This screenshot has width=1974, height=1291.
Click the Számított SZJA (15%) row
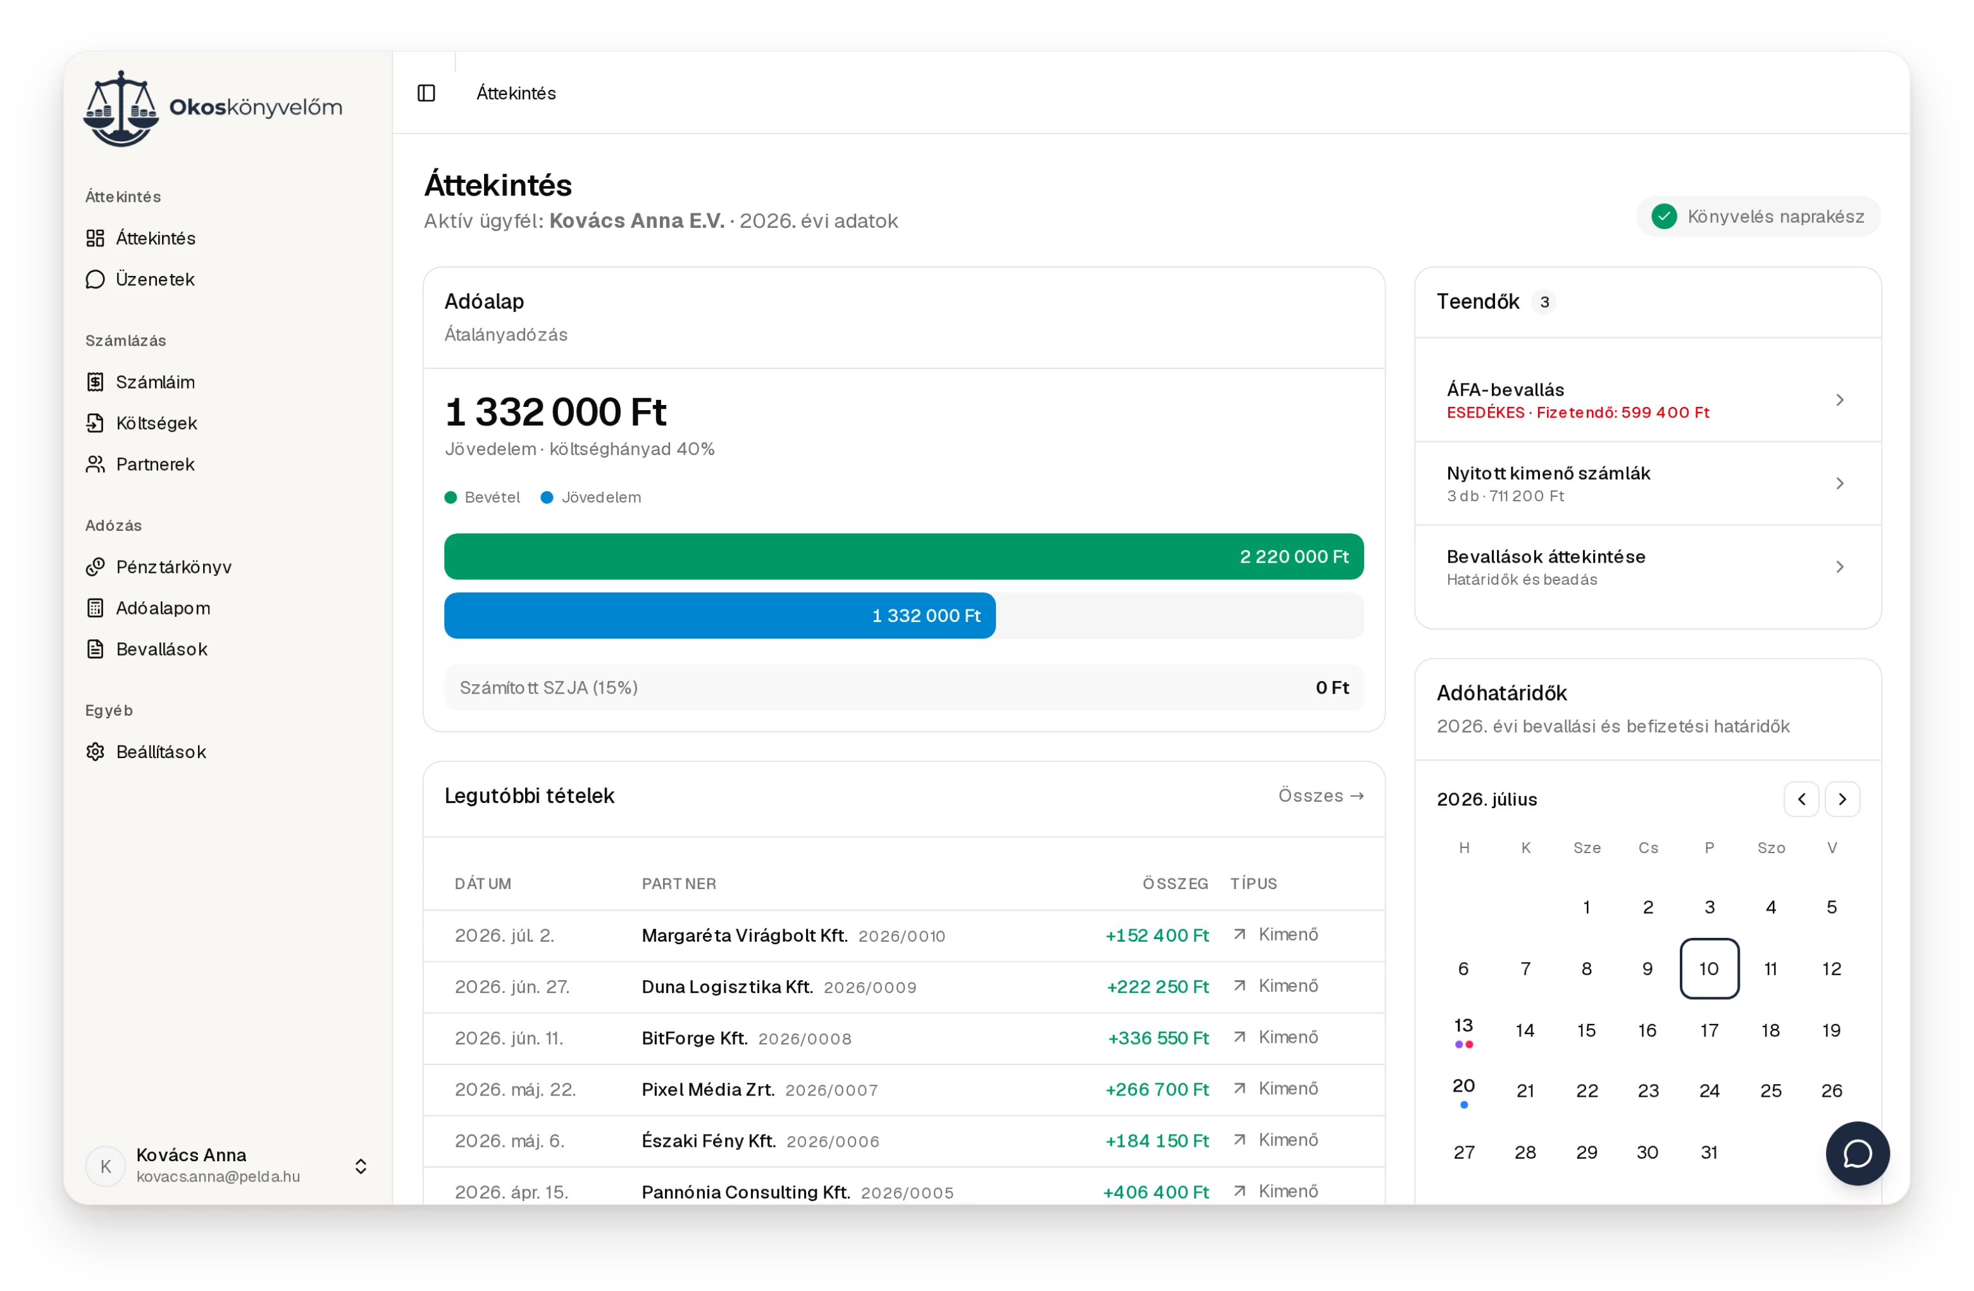pyautogui.click(x=903, y=687)
